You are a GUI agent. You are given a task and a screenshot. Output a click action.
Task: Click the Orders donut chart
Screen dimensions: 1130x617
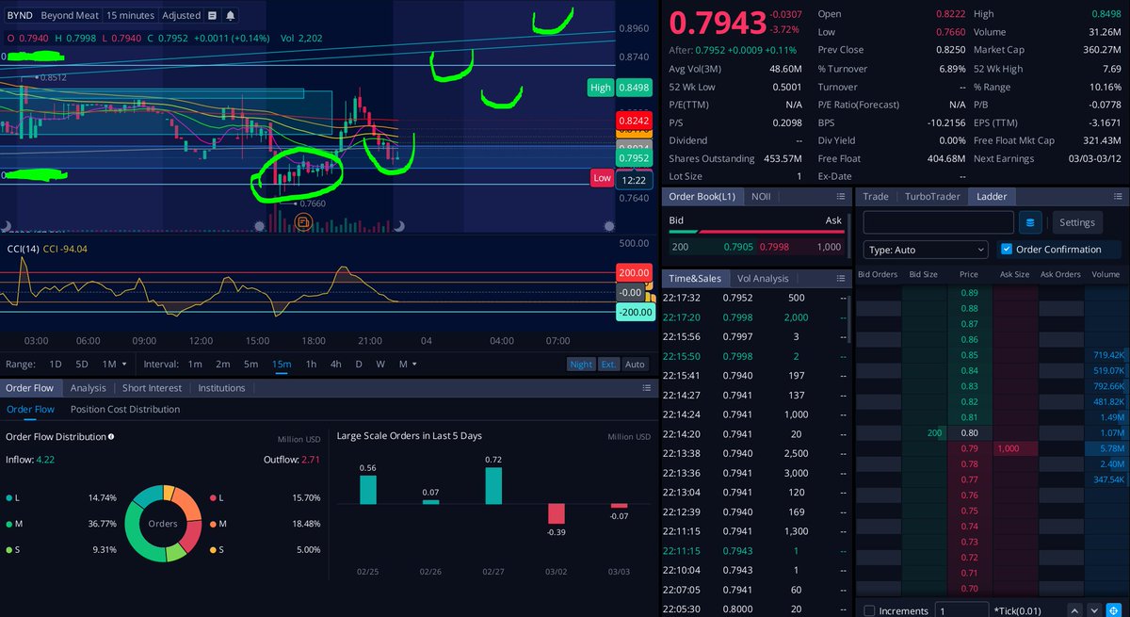point(162,524)
